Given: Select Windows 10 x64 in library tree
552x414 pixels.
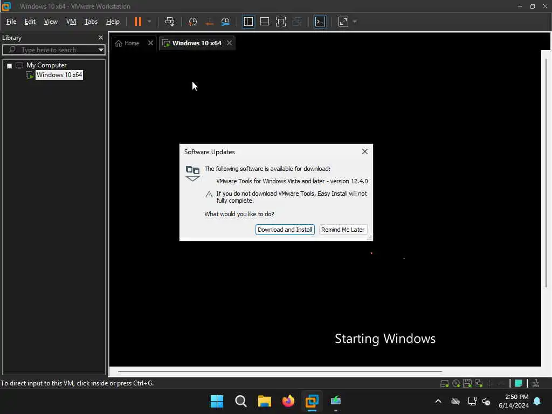Looking at the screenshot, I should pyautogui.click(x=59, y=75).
